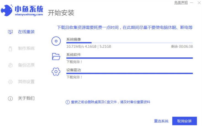
Task: Open the 其他设置 sidebar item
Action: [26, 82]
